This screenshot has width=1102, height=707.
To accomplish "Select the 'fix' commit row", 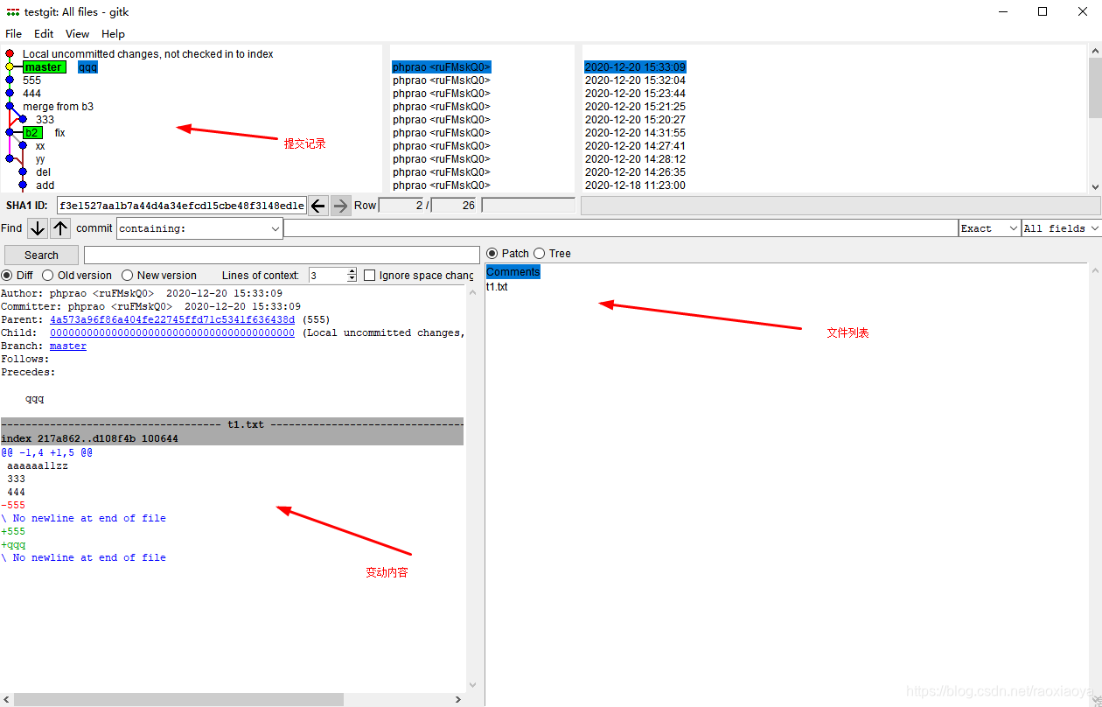I will (59, 133).
